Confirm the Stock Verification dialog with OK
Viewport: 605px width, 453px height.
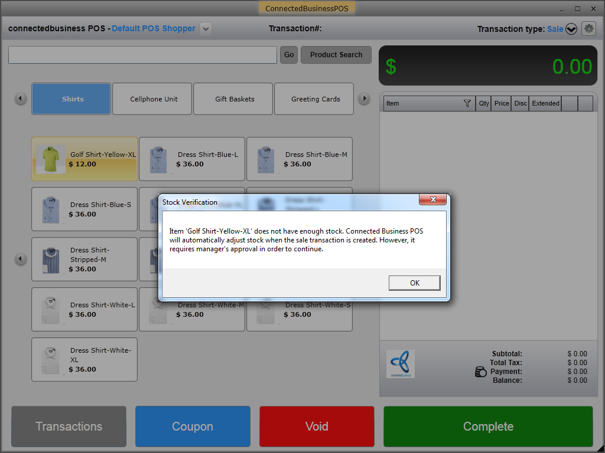414,283
